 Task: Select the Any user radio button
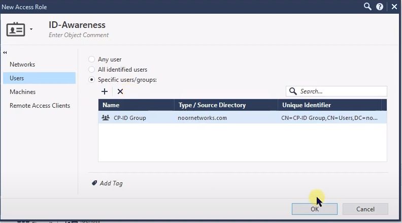pyautogui.click(x=91, y=59)
